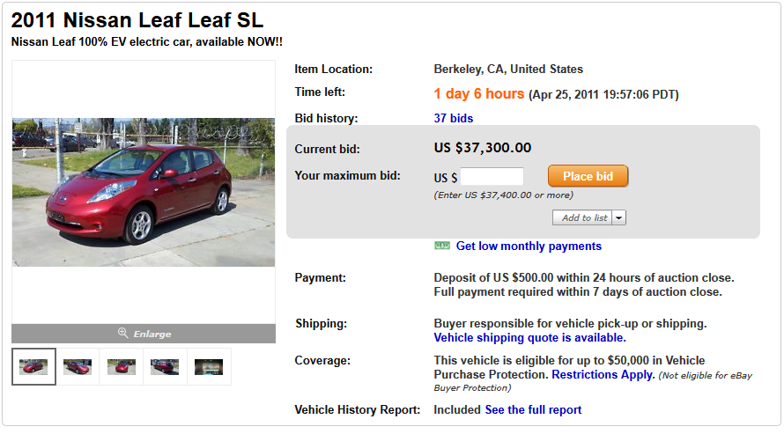Open the 37 bids history link
Image resolution: width=784 pixels, height=434 pixels.
tap(454, 118)
